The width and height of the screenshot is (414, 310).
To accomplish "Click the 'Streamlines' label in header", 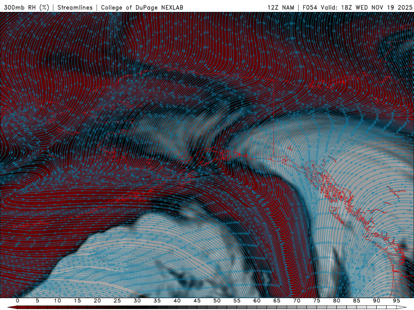I will (75, 8).
